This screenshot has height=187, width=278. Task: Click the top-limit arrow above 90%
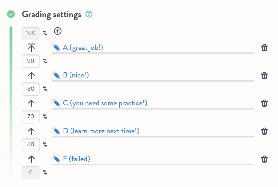pyautogui.click(x=31, y=48)
